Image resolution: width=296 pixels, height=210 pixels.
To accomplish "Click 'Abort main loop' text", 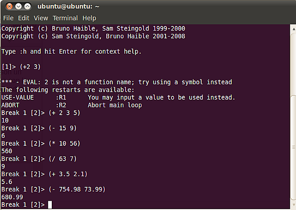I will tap(115, 105).
